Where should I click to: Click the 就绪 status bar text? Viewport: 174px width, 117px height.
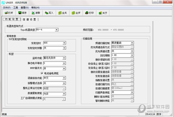[x=4, y=114]
